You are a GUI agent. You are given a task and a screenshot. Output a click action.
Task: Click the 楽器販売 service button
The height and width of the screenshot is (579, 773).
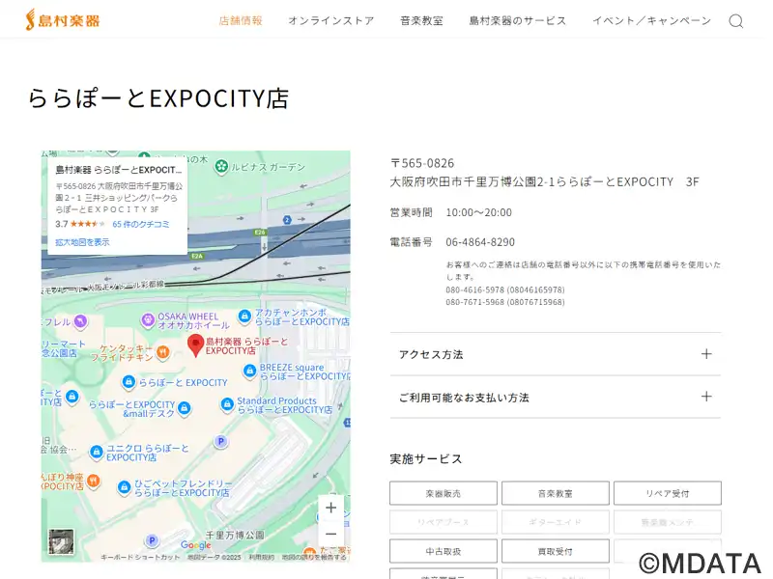click(444, 493)
